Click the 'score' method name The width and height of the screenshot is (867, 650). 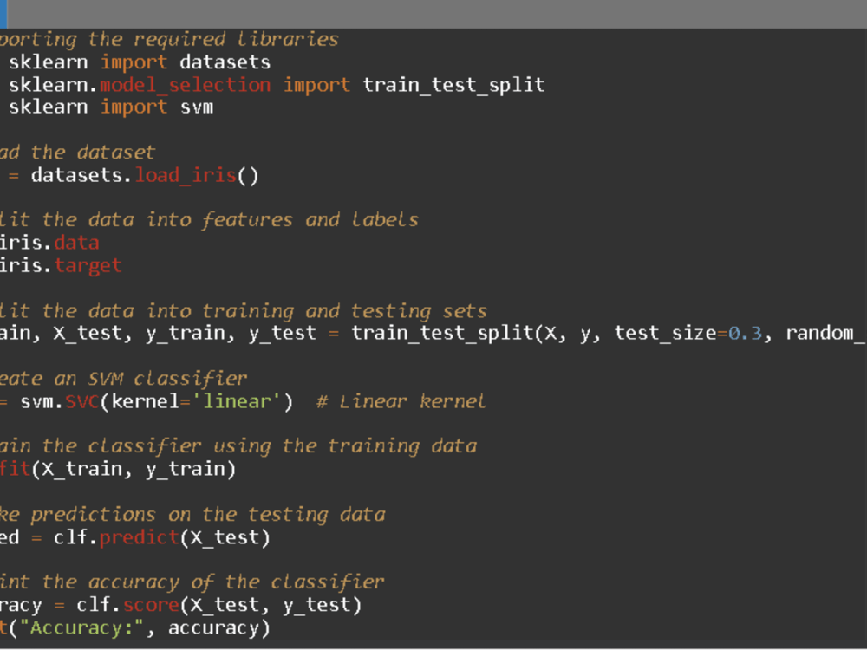click(151, 605)
